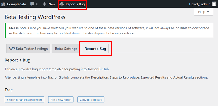Click Search for an existing report button
218x106 pixels.
(x=24, y=100)
